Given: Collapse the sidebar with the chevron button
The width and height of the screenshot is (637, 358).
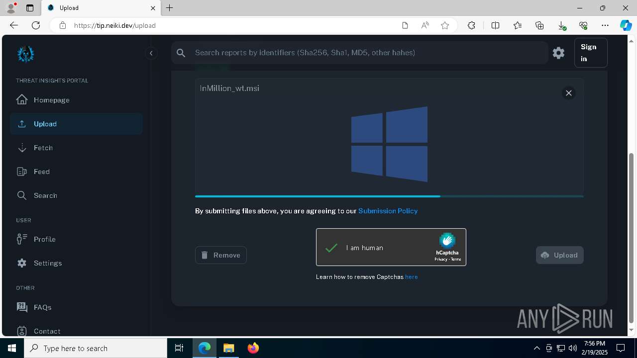Looking at the screenshot, I should [151, 53].
